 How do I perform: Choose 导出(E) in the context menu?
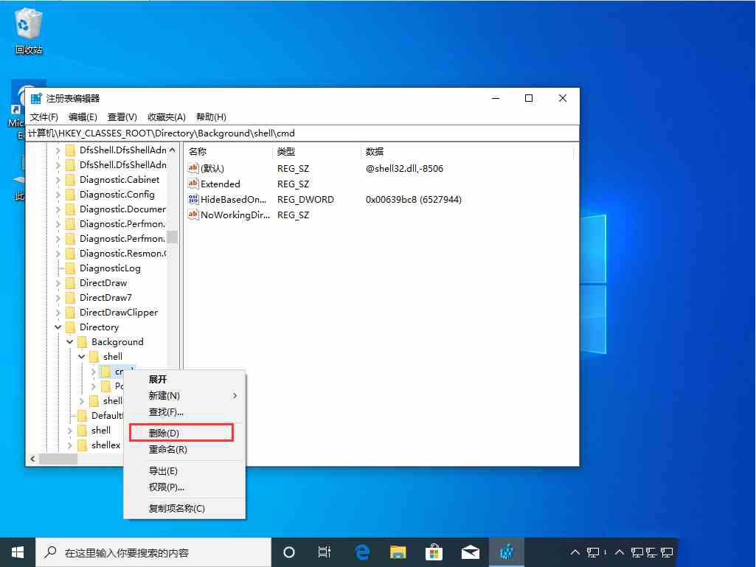184,471
